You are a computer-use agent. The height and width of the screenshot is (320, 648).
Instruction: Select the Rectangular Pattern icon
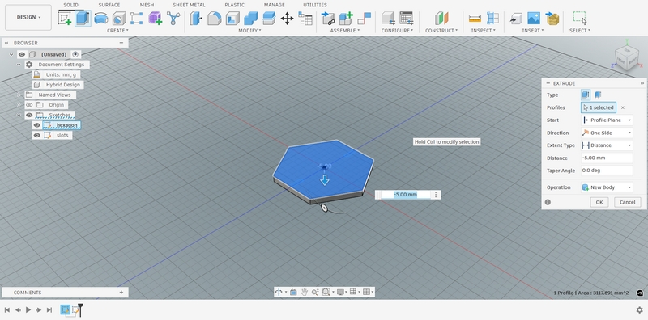136,18
